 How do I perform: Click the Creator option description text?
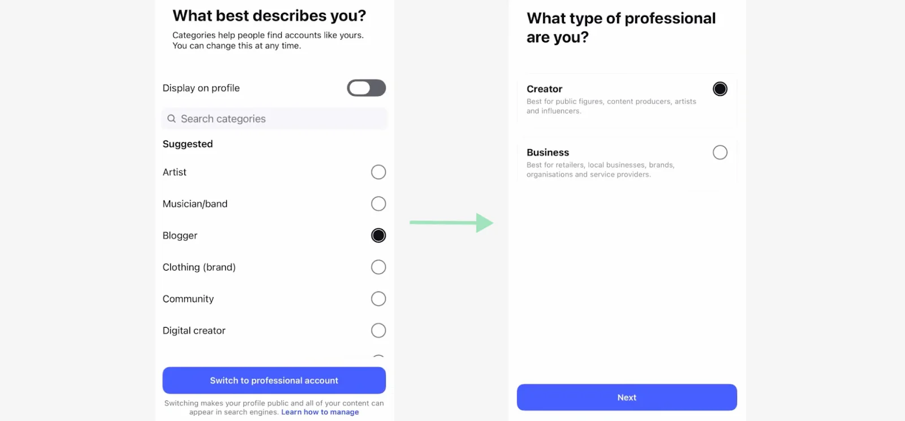coord(611,106)
